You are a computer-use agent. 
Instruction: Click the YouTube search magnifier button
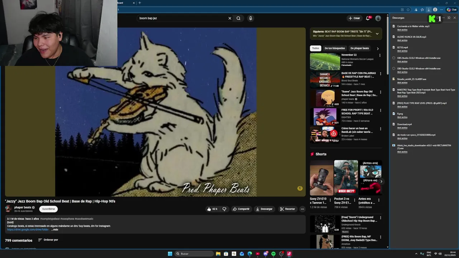(238, 18)
